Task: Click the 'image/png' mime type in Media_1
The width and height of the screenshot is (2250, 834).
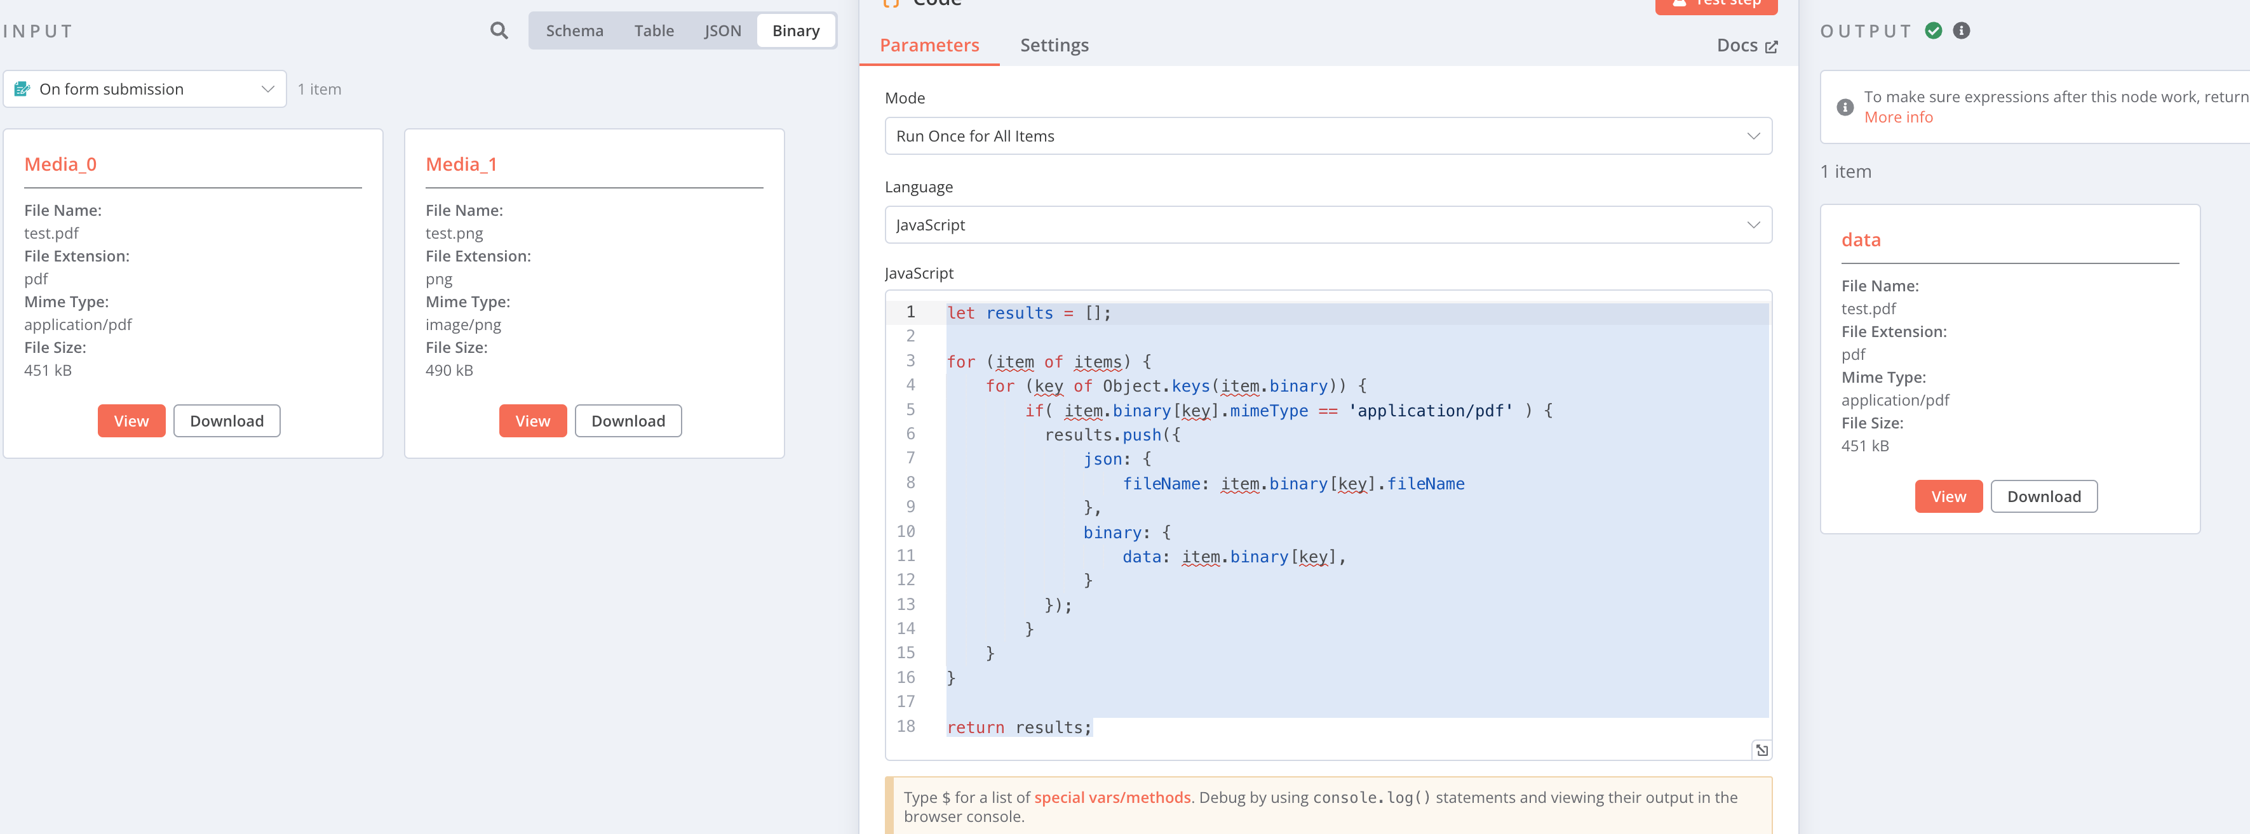Action: [463, 324]
